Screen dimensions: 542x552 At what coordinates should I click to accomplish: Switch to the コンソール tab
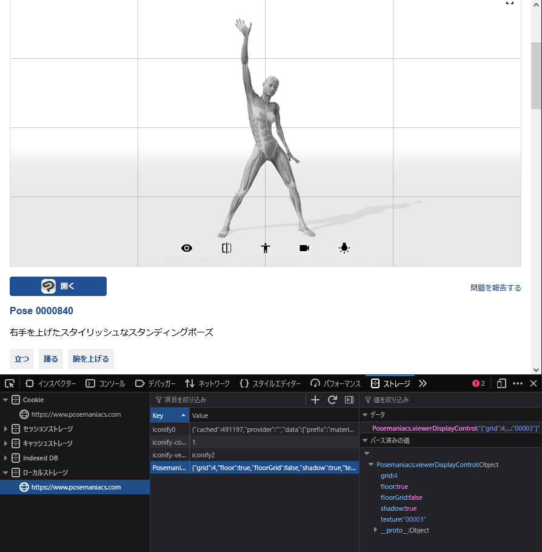coord(105,383)
